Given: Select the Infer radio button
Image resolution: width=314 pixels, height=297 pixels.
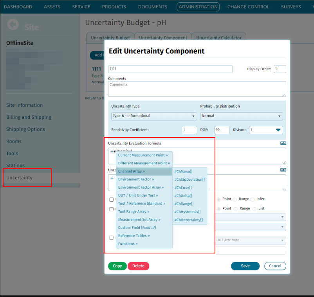Looking at the screenshot, I should point(253,199).
